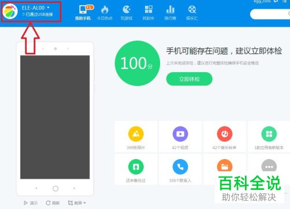Open photos via the yellow picture icon
The image size is (290, 209).
136,134
